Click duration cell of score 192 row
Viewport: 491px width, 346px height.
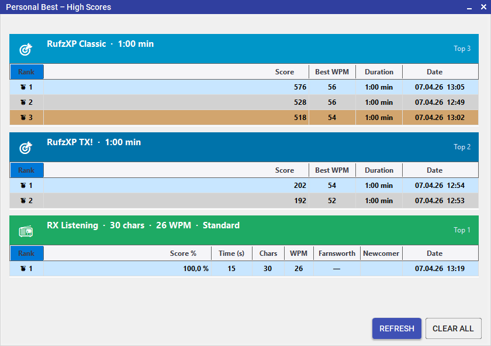pos(379,201)
